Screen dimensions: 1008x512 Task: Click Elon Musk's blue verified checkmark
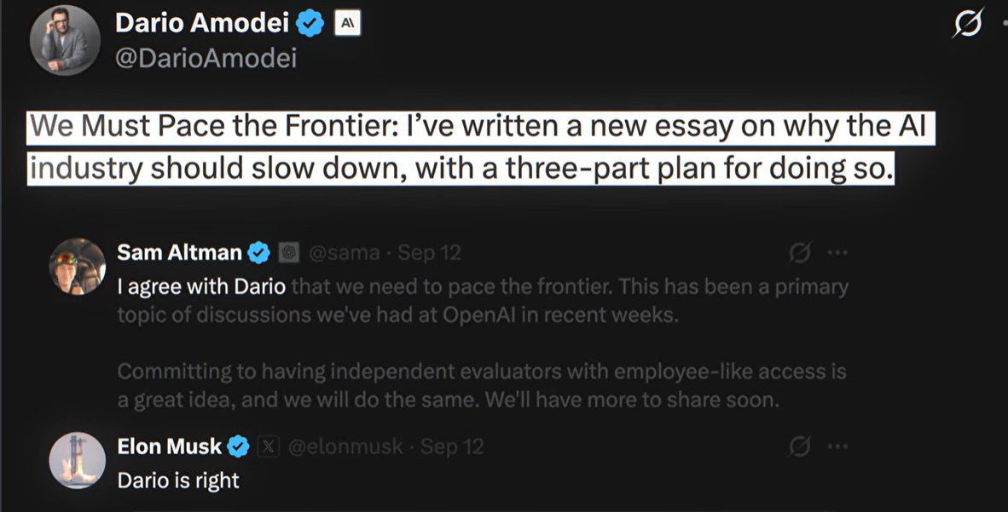click(239, 446)
